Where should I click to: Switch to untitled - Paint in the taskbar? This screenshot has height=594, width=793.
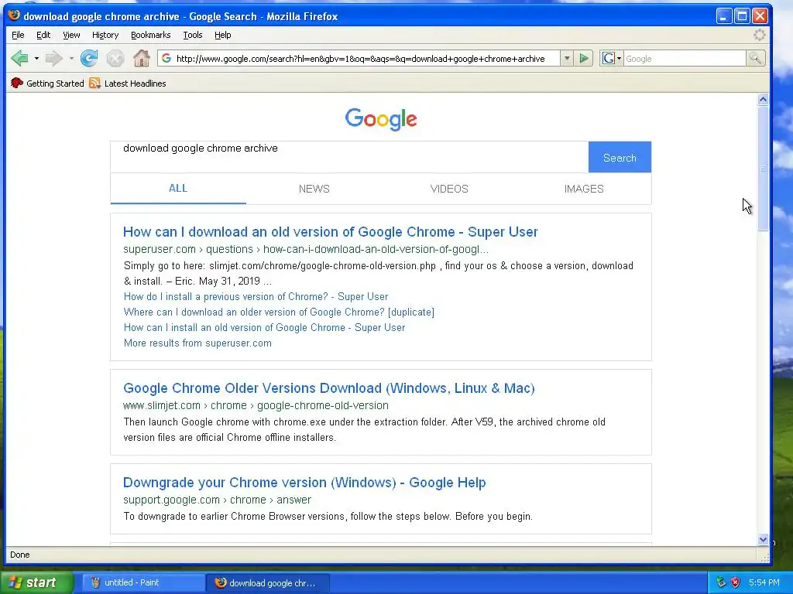(142, 583)
